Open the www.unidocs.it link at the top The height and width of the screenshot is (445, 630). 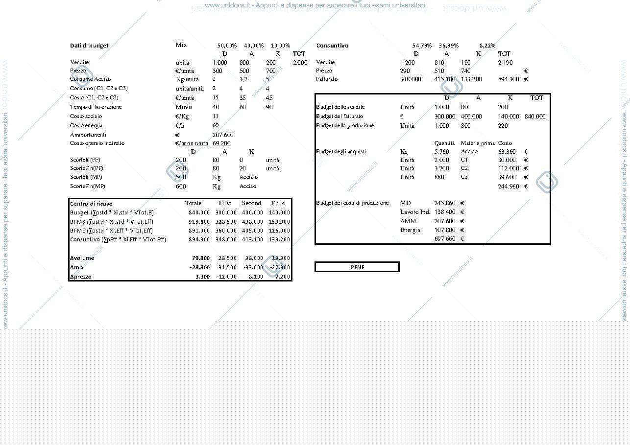point(315,5)
